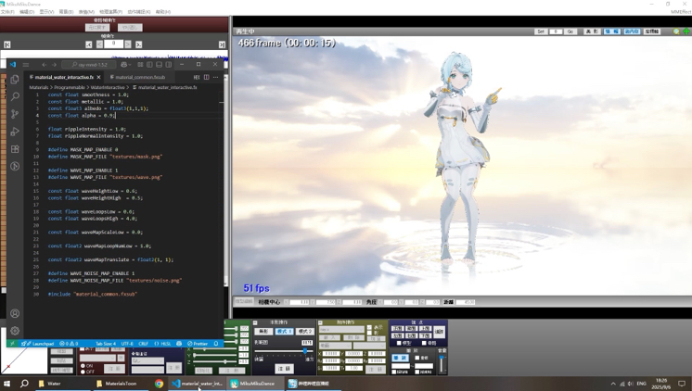Open Extensions view in VS Code sidebar
The height and width of the screenshot is (391, 692).
coord(15,149)
